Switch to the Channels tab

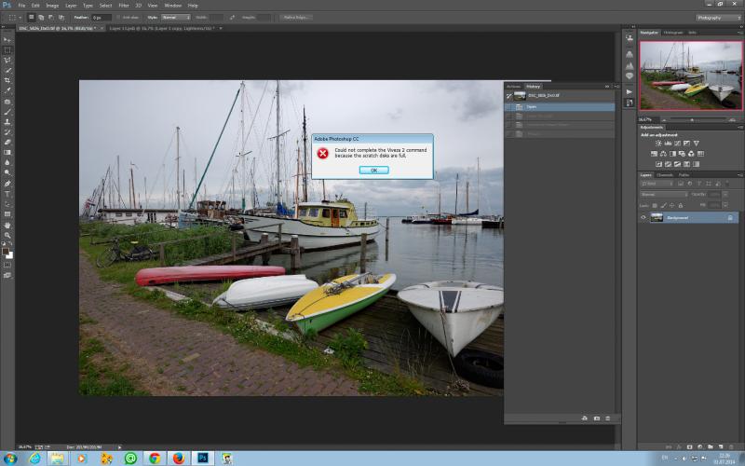point(664,175)
